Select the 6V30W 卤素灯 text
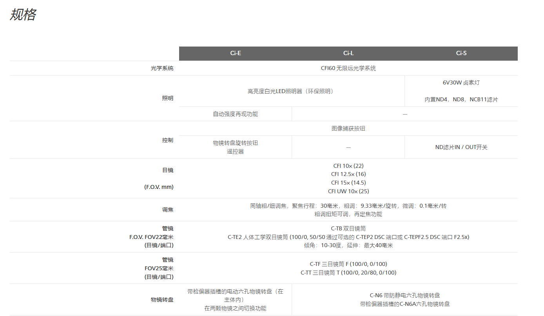This screenshot has width=544, height=316. click(x=461, y=83)
